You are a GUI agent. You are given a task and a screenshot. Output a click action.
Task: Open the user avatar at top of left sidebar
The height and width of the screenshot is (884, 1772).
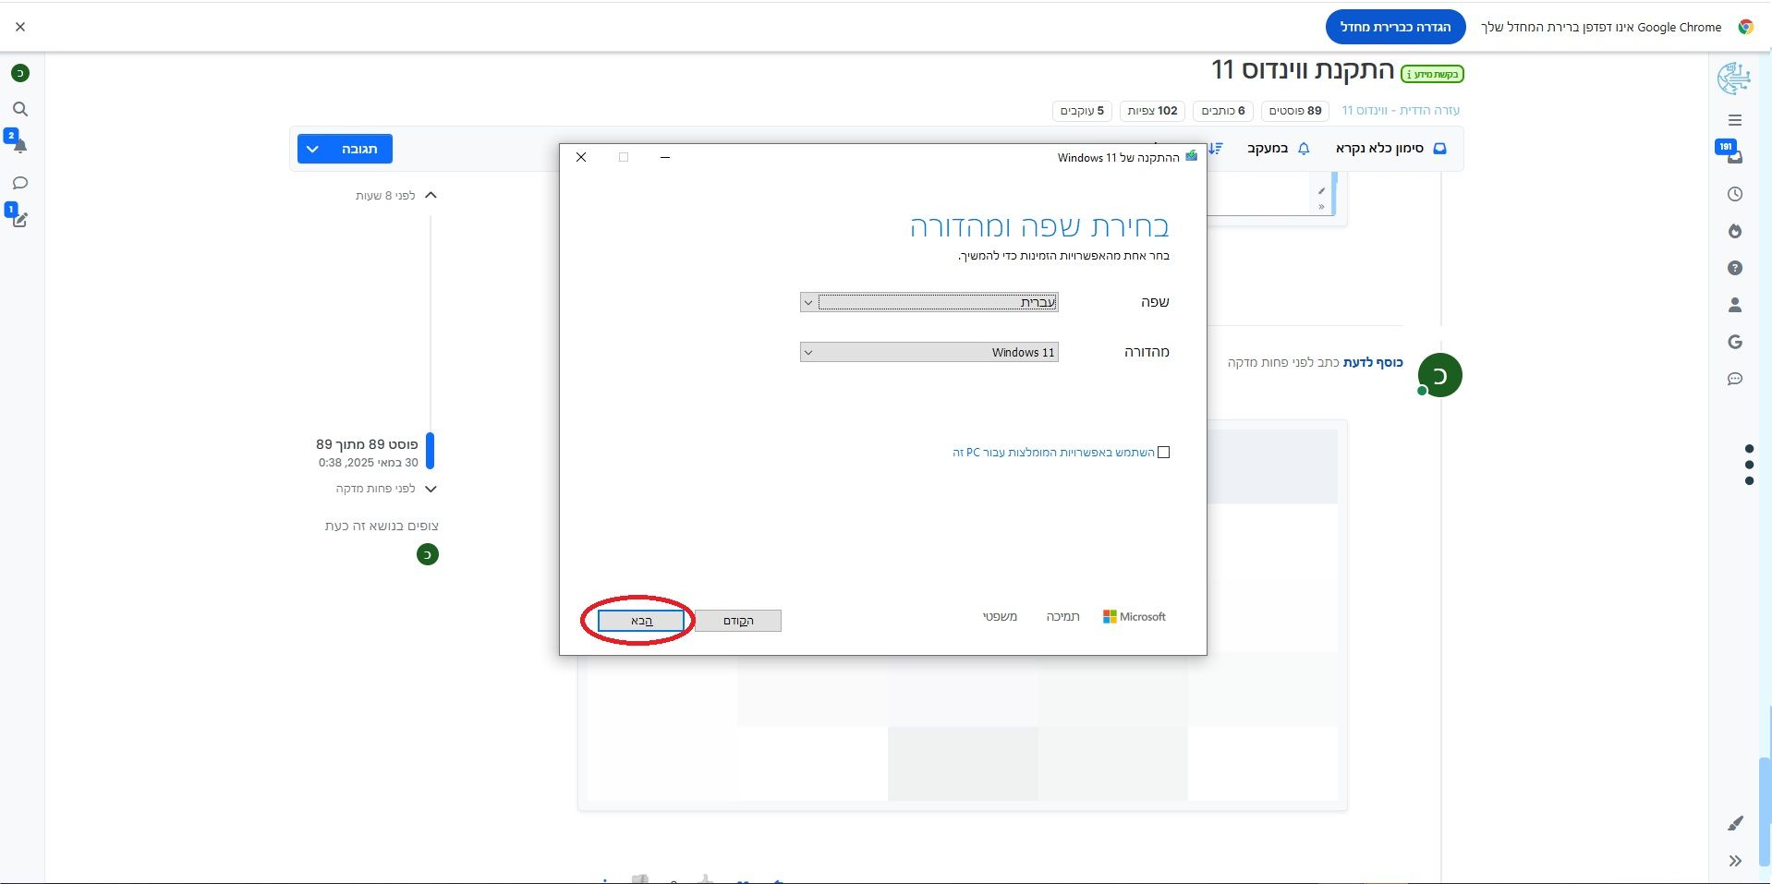point(20,73)
